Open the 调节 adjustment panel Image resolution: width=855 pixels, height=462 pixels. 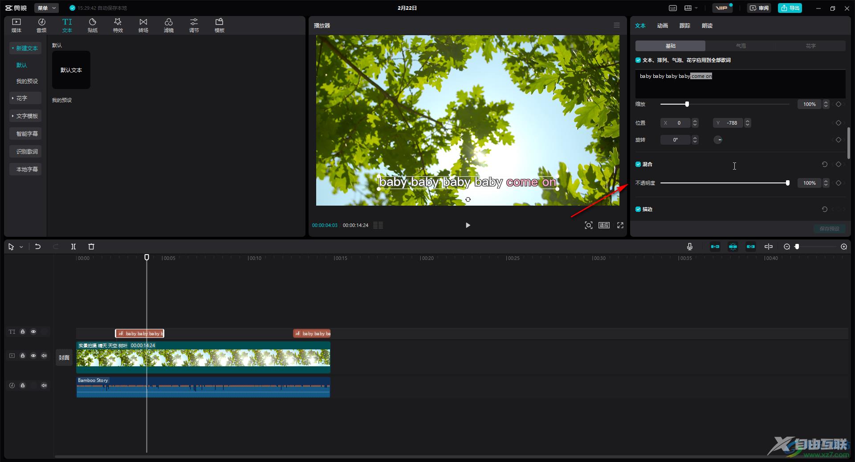[194, 25]
